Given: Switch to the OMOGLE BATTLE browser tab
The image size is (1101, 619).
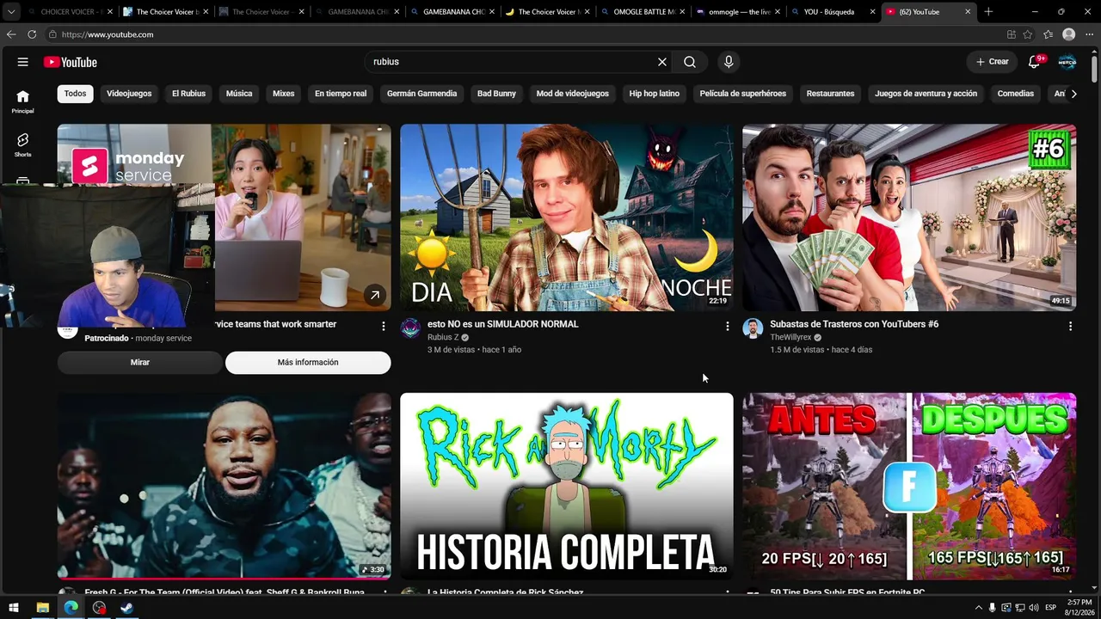Looking at the screenshot, I should click(x=643, y=12).
